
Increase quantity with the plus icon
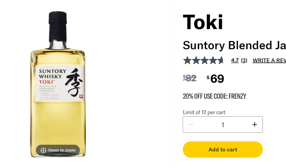tap(255, 125)
